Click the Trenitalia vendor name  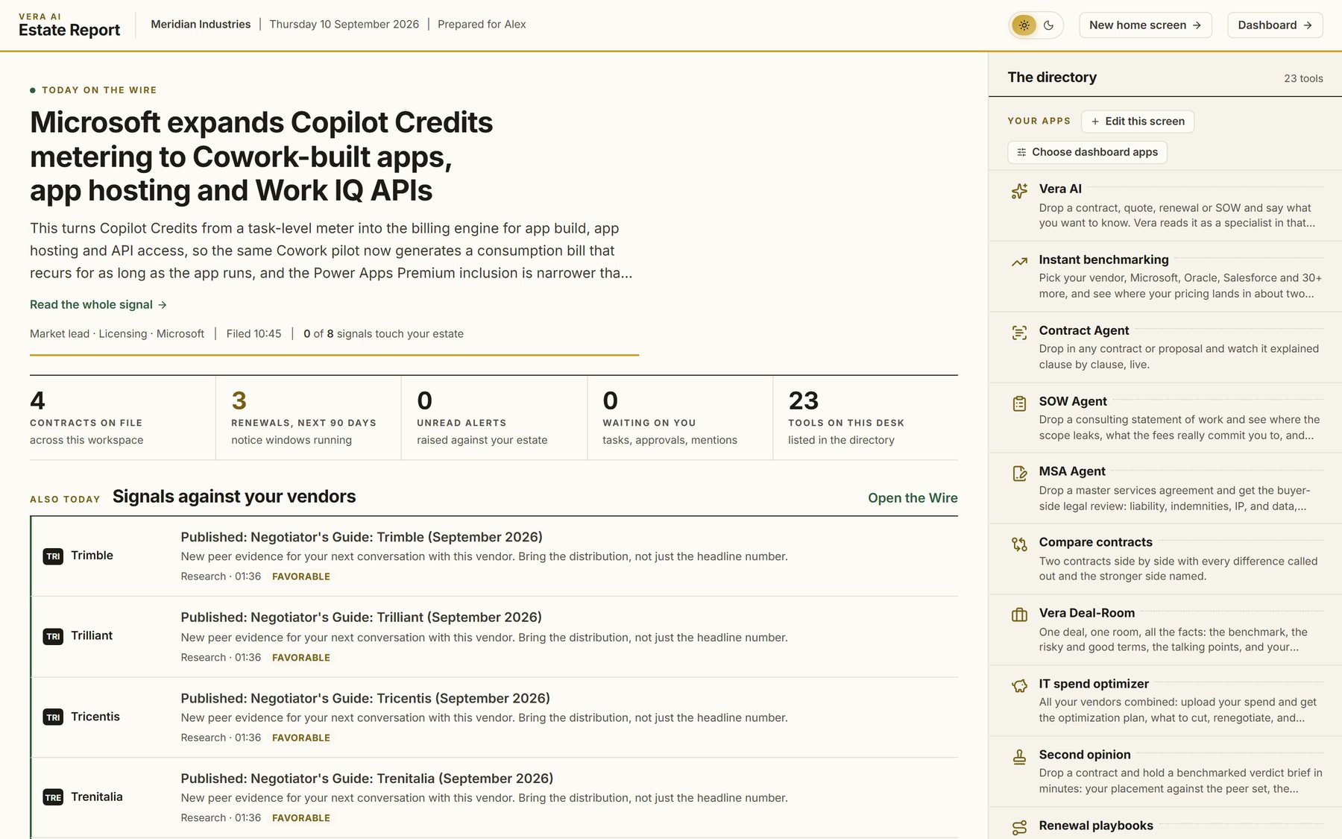(97, 796)
